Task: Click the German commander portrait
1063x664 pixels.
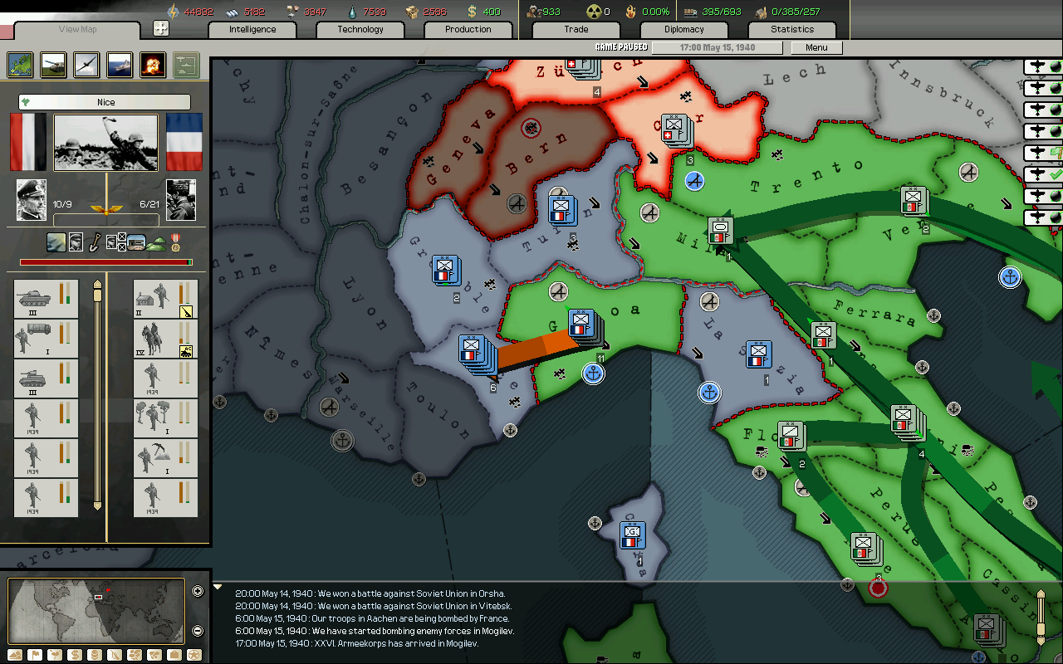Action: click(x=32, y=200)
